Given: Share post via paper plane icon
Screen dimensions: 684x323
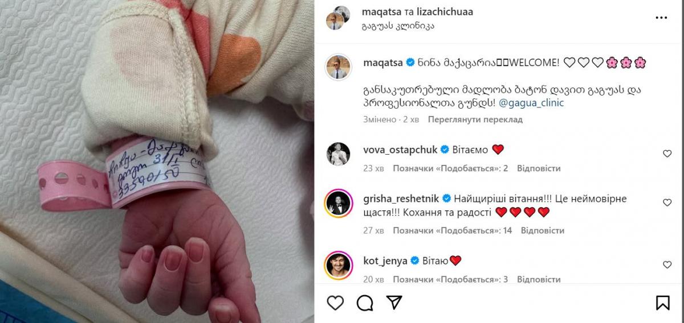Looking at the screenshot, I should point(394,302).
